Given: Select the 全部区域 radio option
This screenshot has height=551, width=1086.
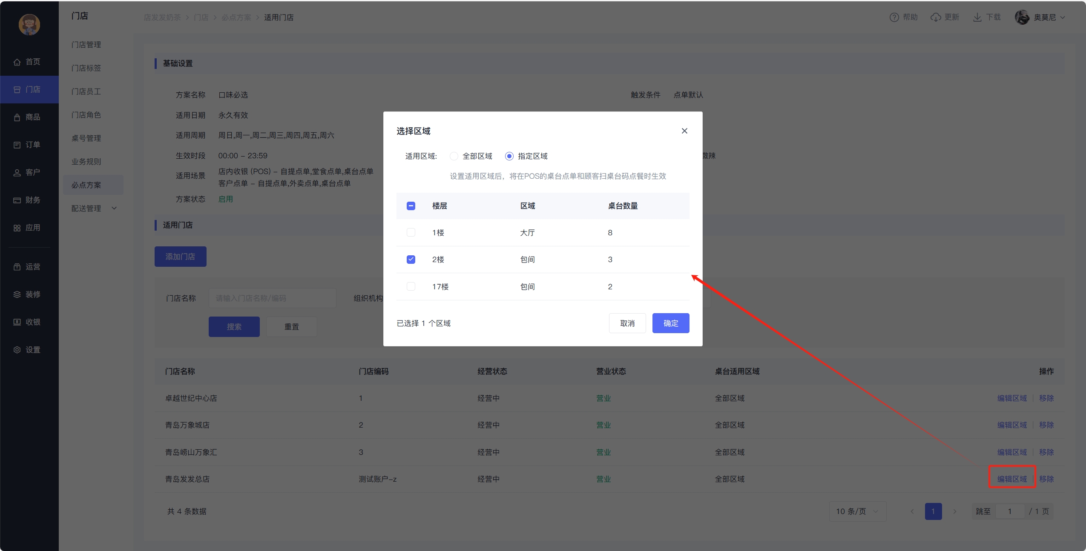Looking at the screenshot, I should pyautogui.click(x=454, y=156).
